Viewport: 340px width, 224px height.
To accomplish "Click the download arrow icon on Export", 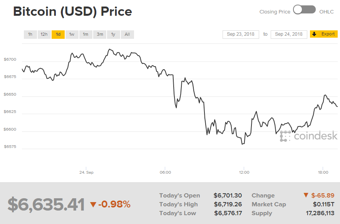I will [314, 34].
